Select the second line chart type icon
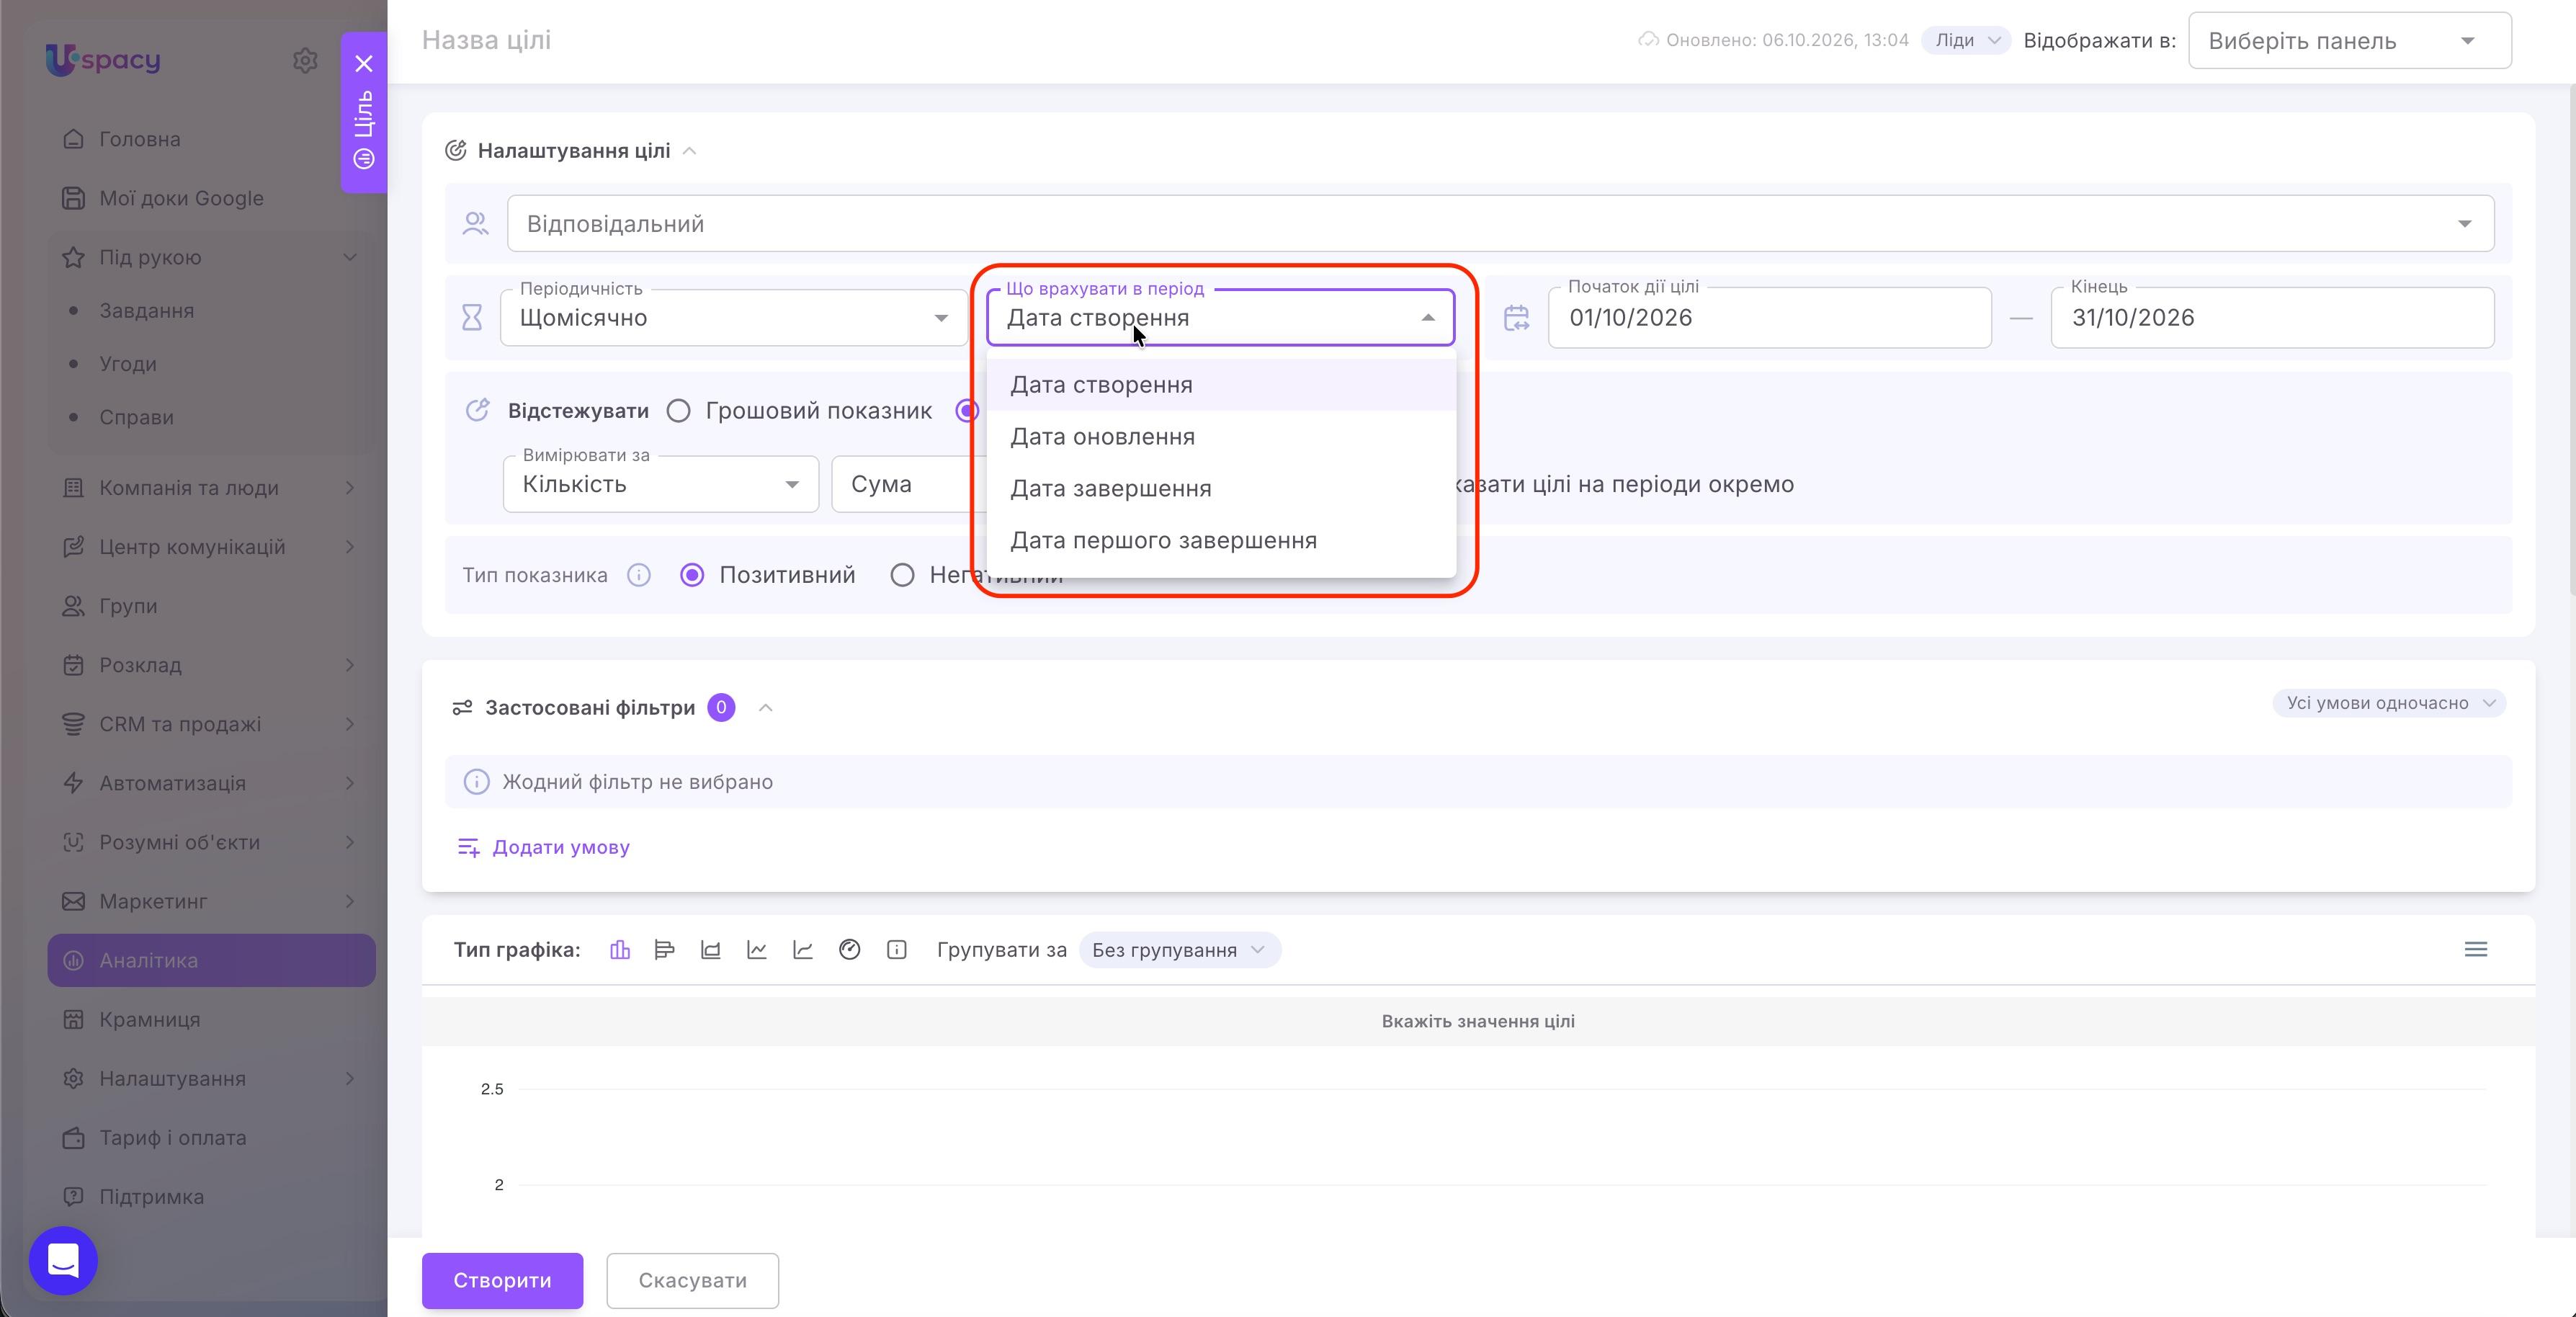 pyautogui.click(x=803, y=950)
